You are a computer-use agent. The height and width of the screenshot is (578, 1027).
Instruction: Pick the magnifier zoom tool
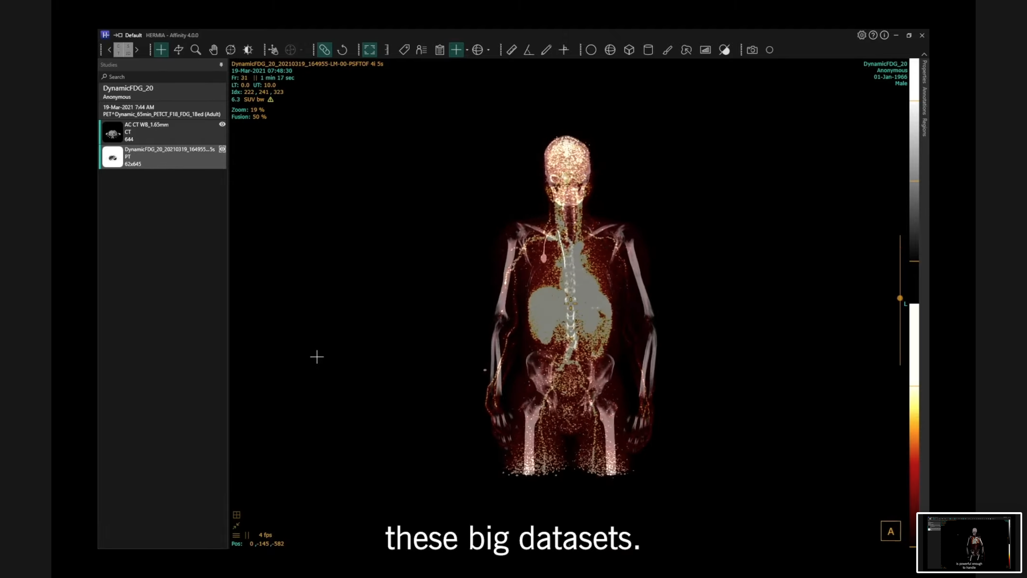click(x=196, y=50)
